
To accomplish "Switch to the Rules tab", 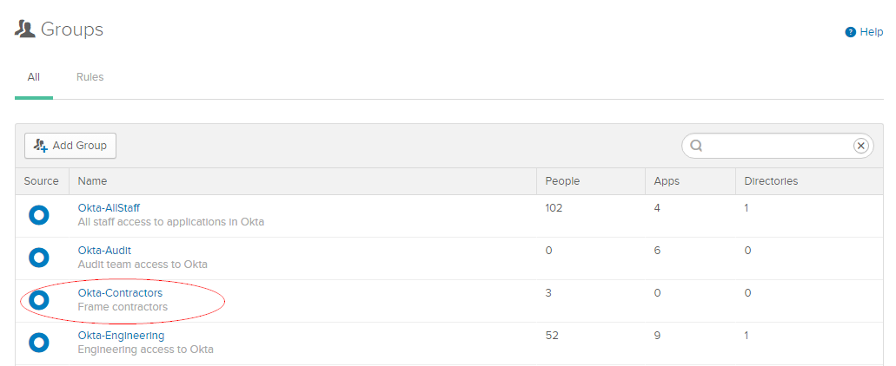I will [90, 77].
